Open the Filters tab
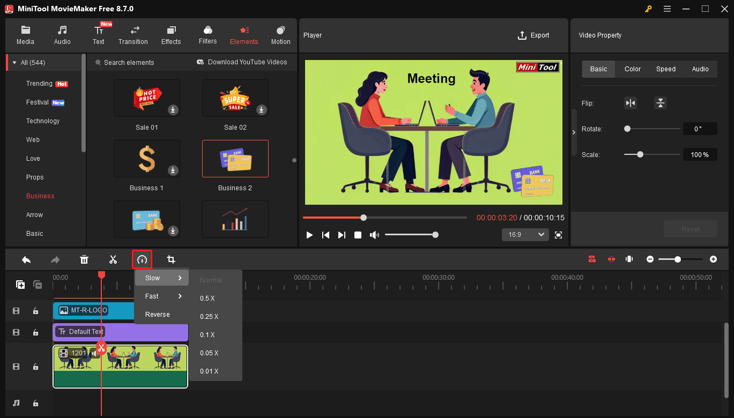Viewport: 734px width, 418px height. tap(207, 35)
